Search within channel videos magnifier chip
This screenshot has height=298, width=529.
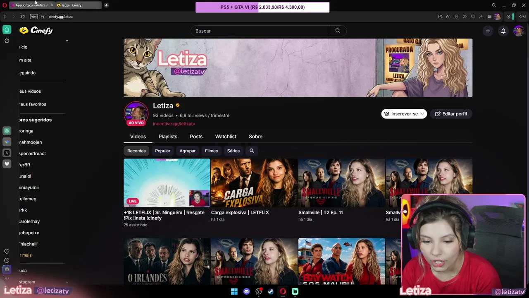coord(252,151)
